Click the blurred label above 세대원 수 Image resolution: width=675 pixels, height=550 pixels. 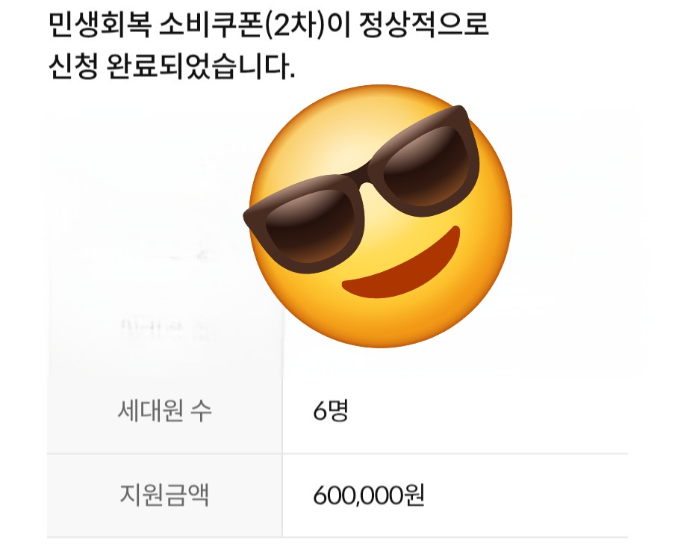click(164, 328)
